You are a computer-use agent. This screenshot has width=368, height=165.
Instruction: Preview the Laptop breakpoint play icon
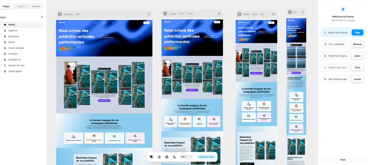165,14
